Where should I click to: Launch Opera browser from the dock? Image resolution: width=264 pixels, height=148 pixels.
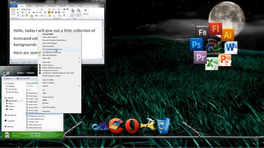[132, 126]
